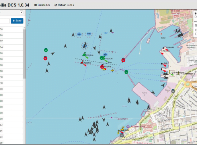This screenshot has height=145, width=197.
Task: Click the gray station marker at the southern shoreline
Action: (122, 135)
